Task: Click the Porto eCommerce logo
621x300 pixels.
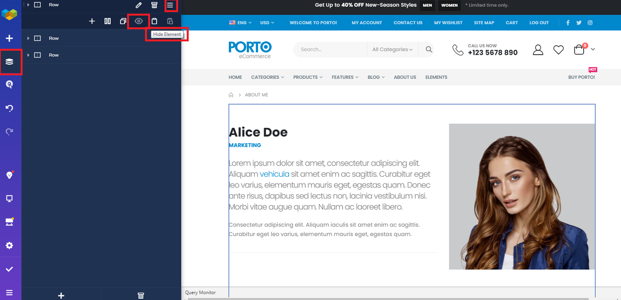Action: pyautogui.click(x=250, y=50)
